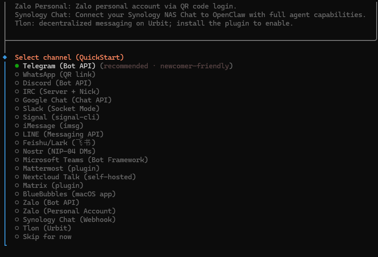Screen dimensions: 378x257
Task: Select Nostr (NIP-04 DMs) channel
Action: [x=59, y=151]
